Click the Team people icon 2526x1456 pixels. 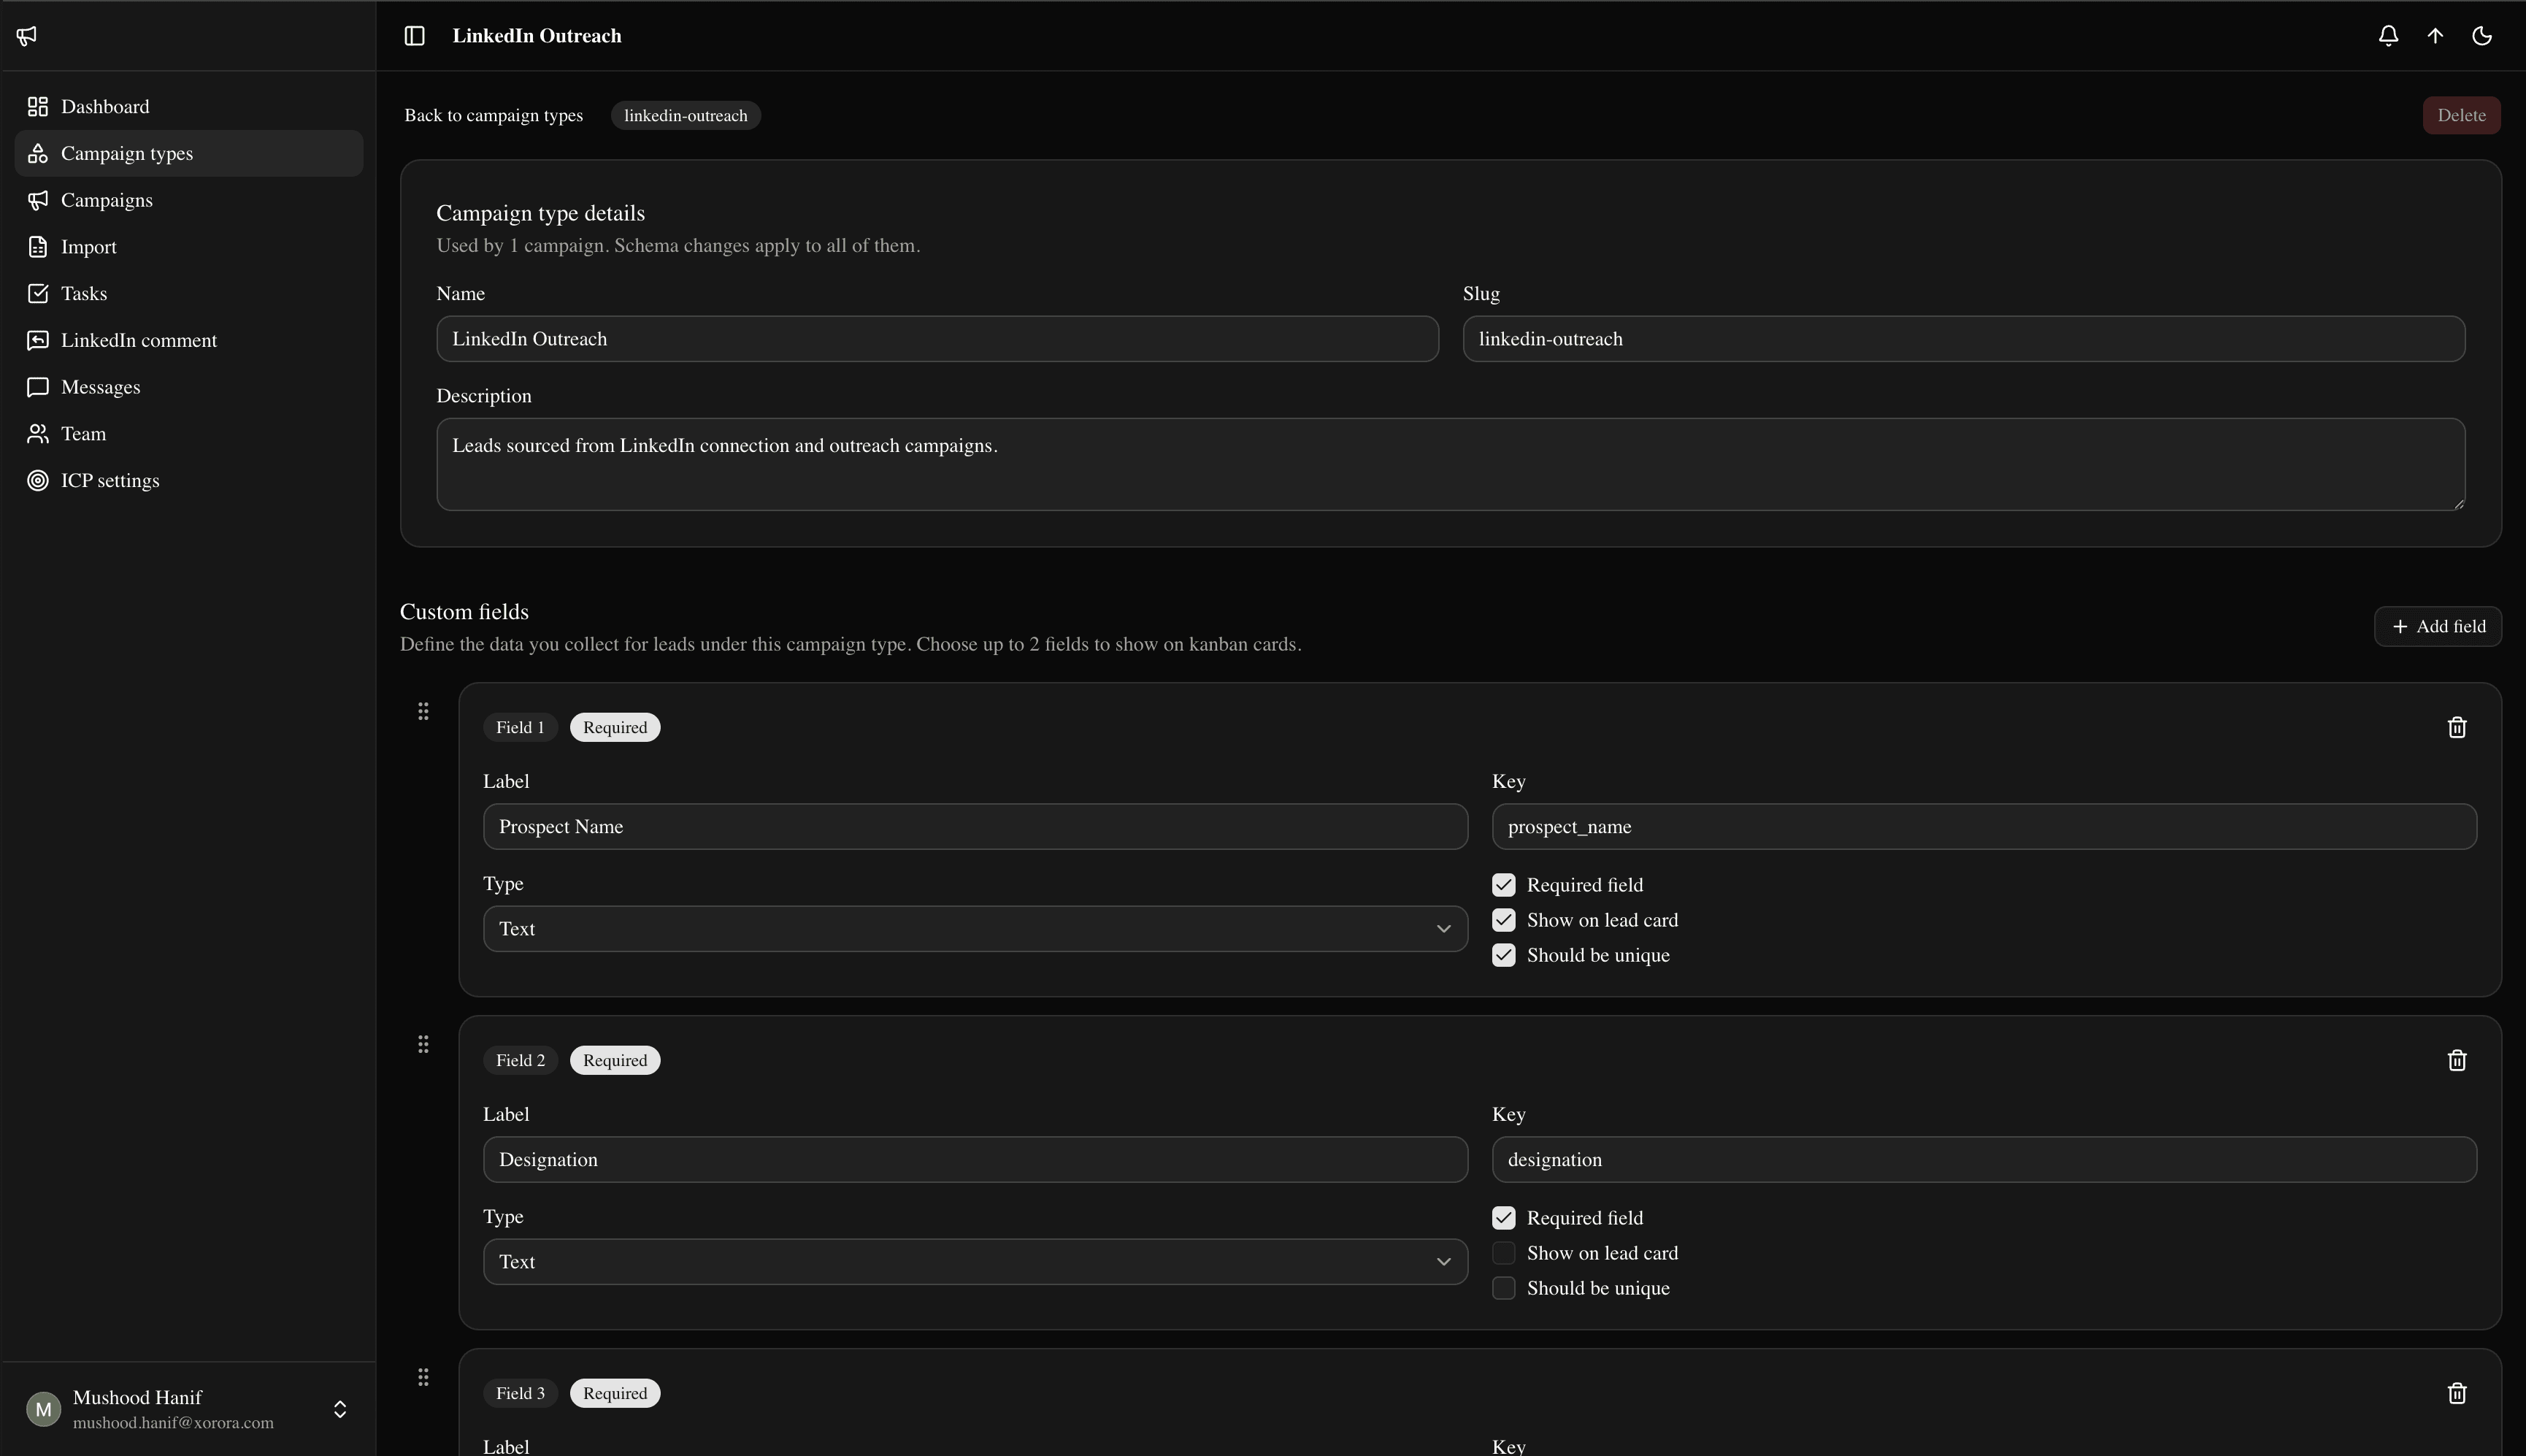(38, 434)
